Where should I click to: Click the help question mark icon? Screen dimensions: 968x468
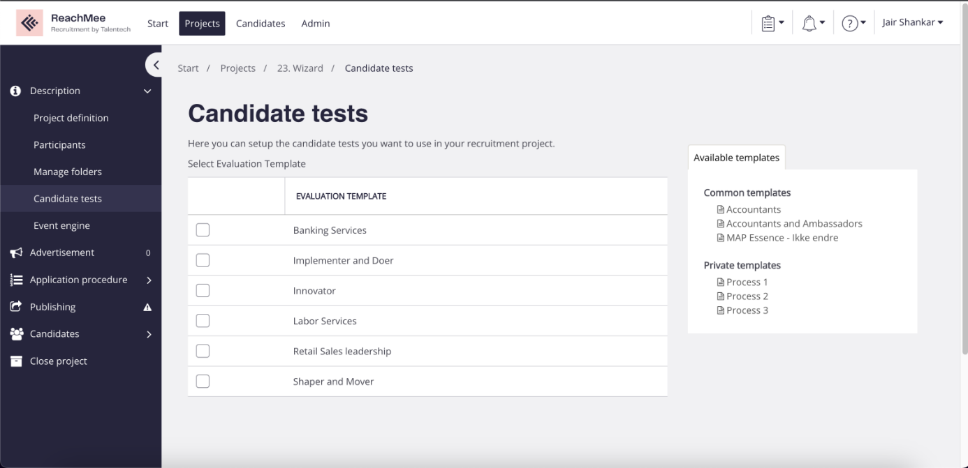tap(849, 23)
